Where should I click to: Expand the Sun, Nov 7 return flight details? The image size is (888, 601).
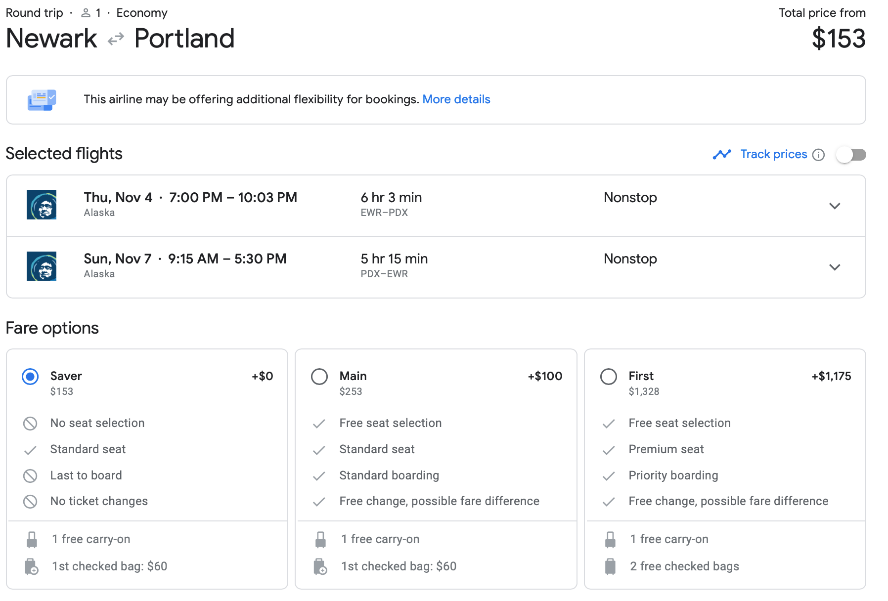click(835, 267)
